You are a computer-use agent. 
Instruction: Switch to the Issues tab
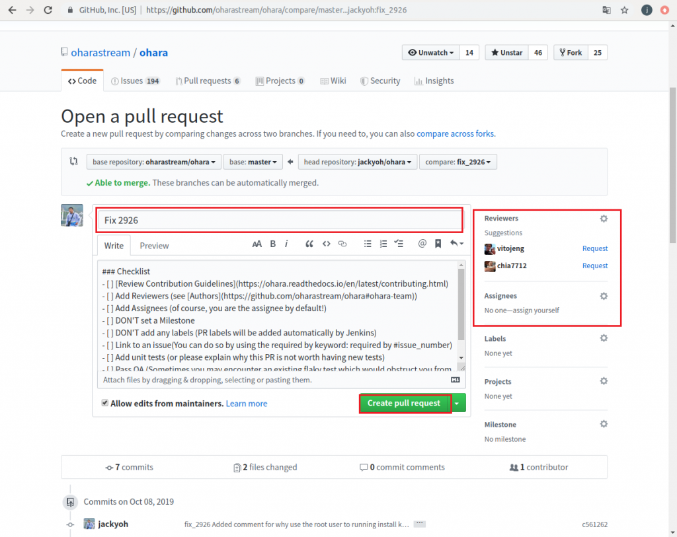point(135,81)
